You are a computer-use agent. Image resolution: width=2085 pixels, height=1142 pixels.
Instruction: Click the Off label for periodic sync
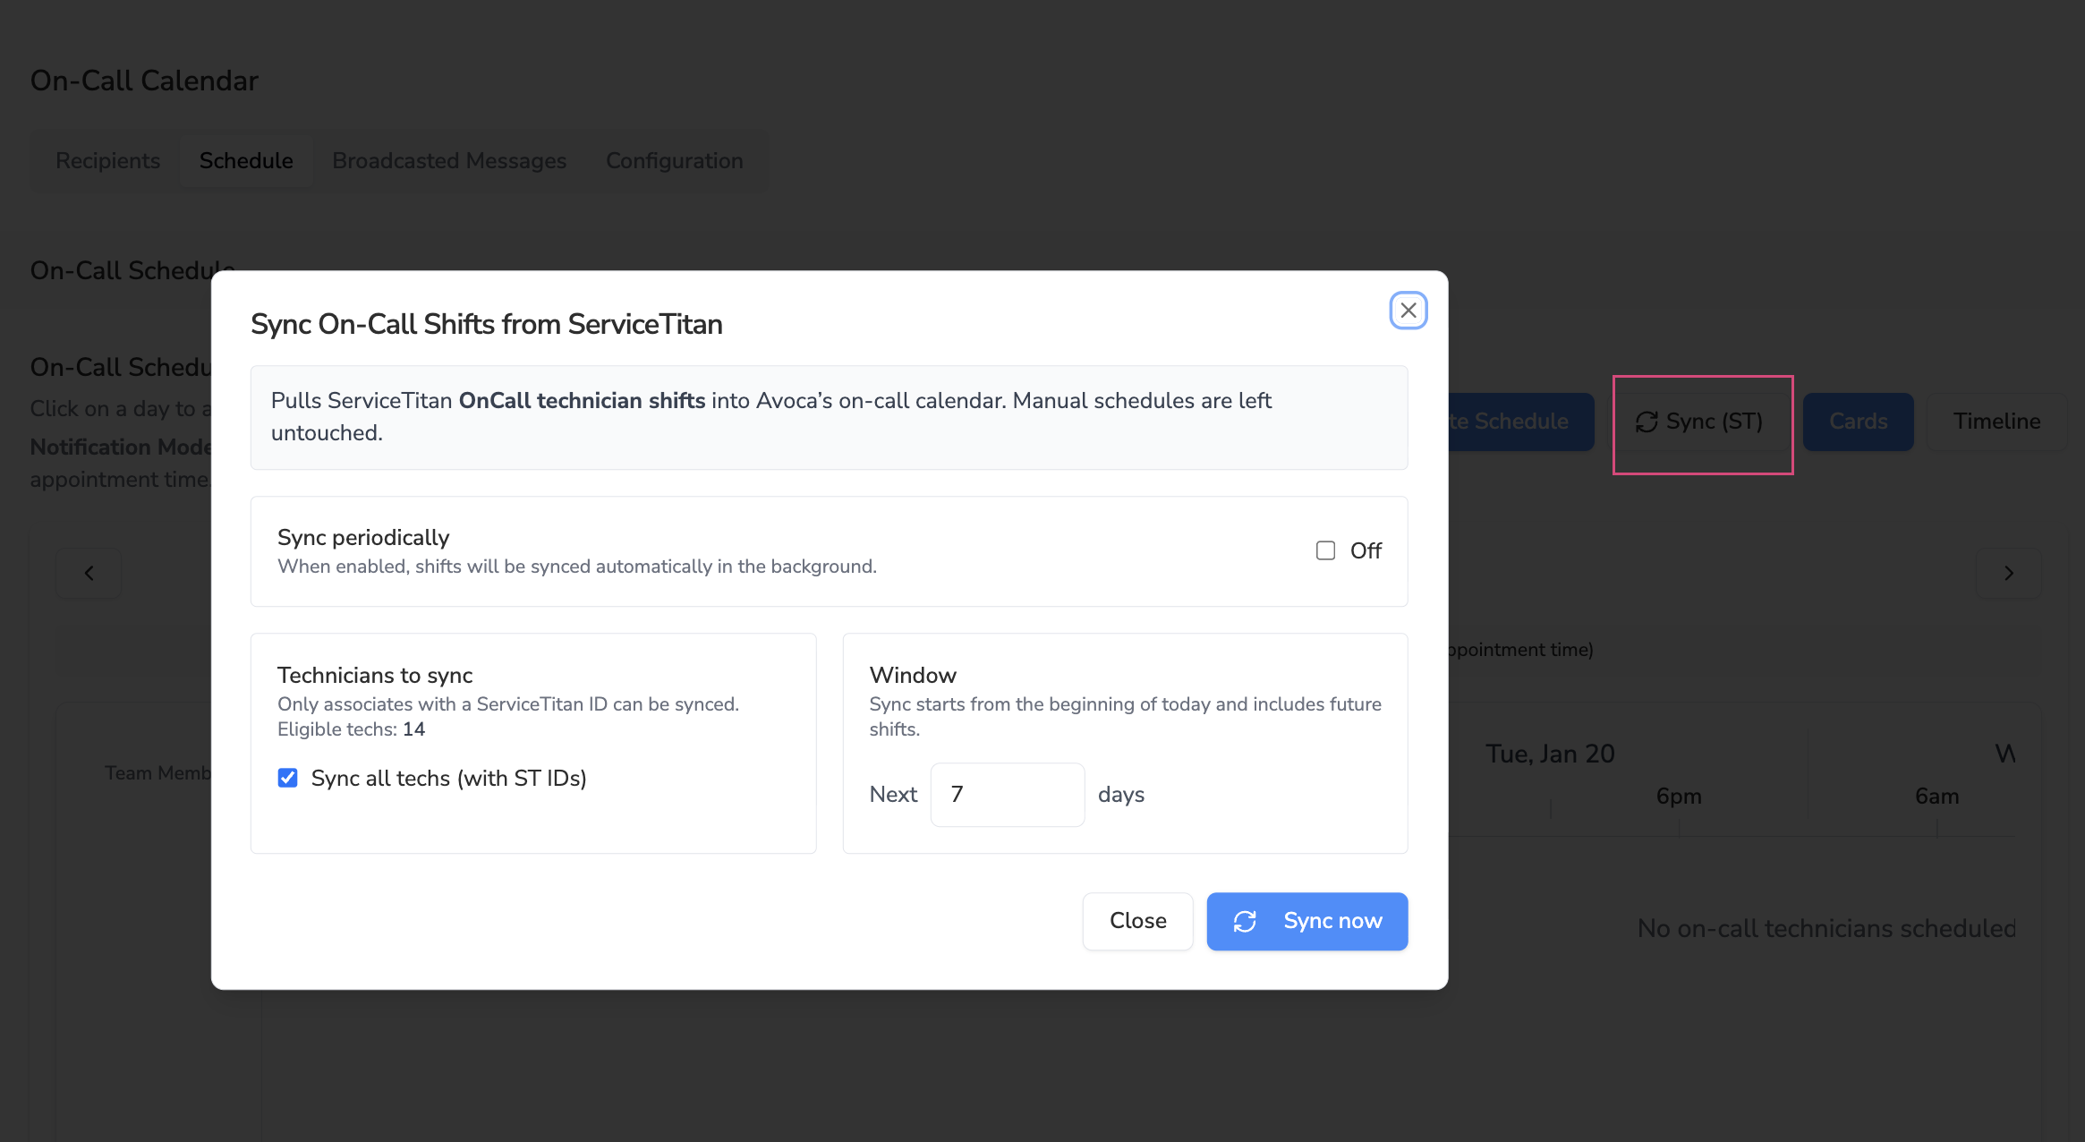click(1366, 550)
